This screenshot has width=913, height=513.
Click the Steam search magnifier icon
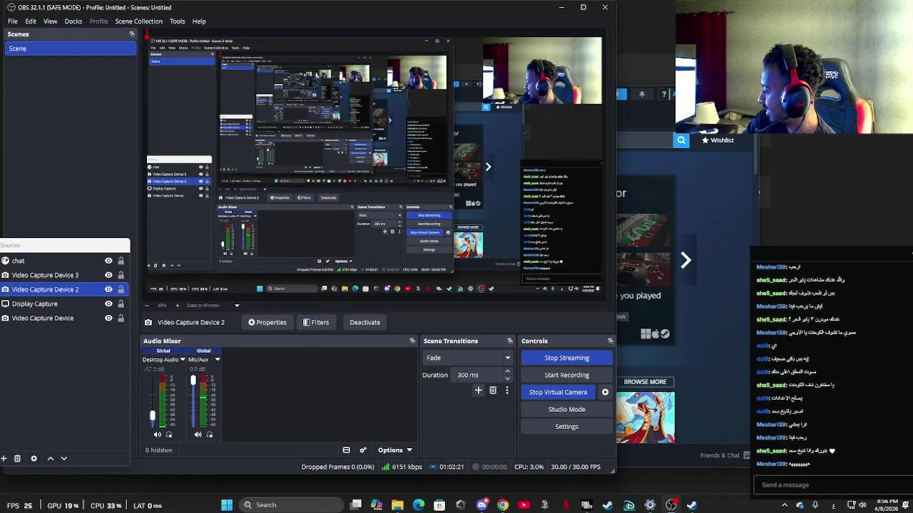click(x=681, y=140)
